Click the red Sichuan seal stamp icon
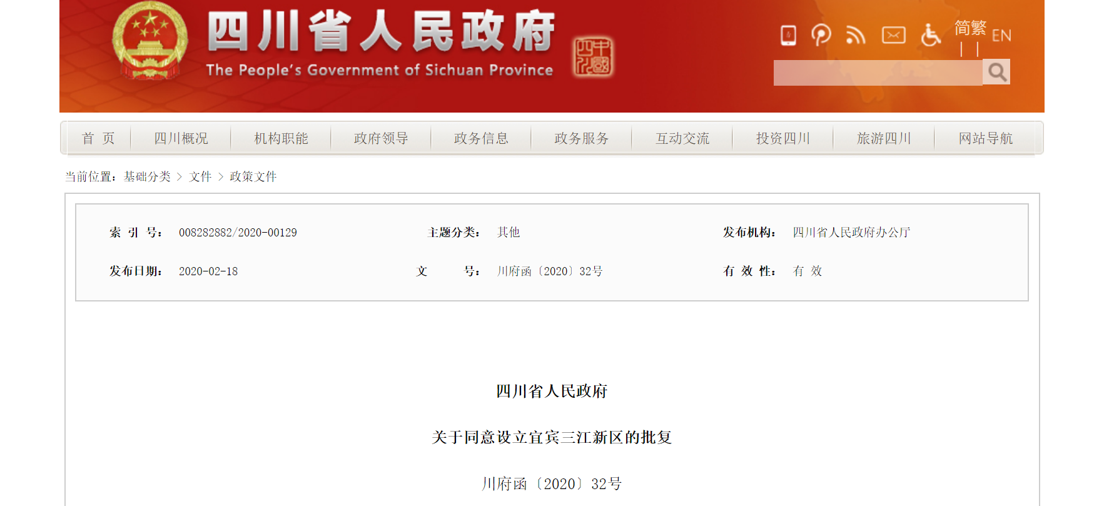The height and width of the screenshot is (506, 1114). point(593,56)
